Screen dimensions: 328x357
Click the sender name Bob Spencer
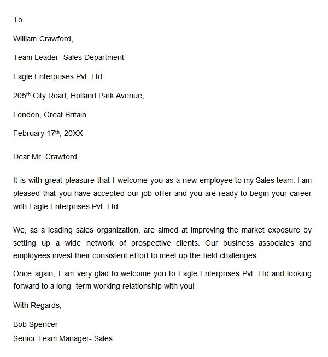36,325
